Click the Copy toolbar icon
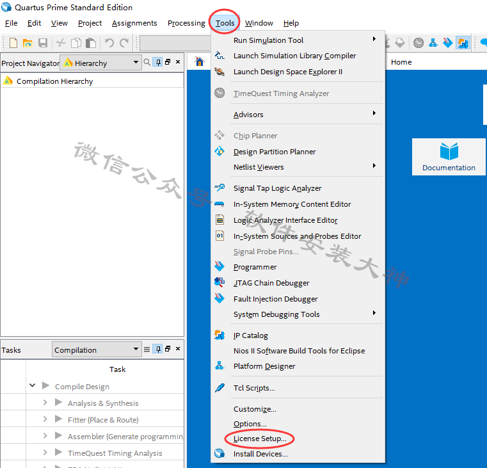Screen dimensions: 487x468 [x=76, y=43]
